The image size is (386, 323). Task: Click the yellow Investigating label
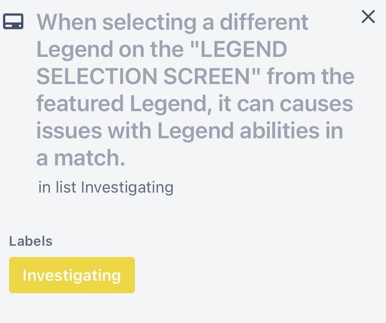tap(72, 275)
